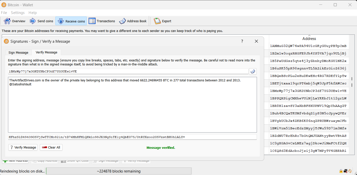Click the network status icon in status bar
357x175 pixels.
(345, 171)
